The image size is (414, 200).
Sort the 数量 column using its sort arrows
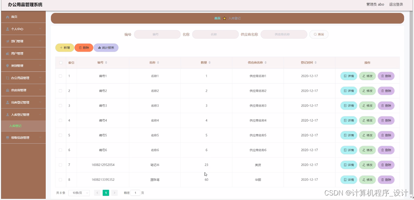click(210, 62)
